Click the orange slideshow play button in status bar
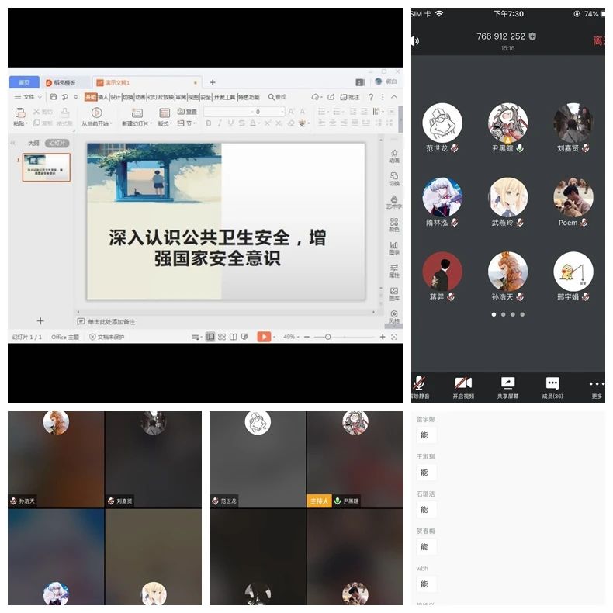The width and height of the screenshot is (613, 613). tap(265, 337)
